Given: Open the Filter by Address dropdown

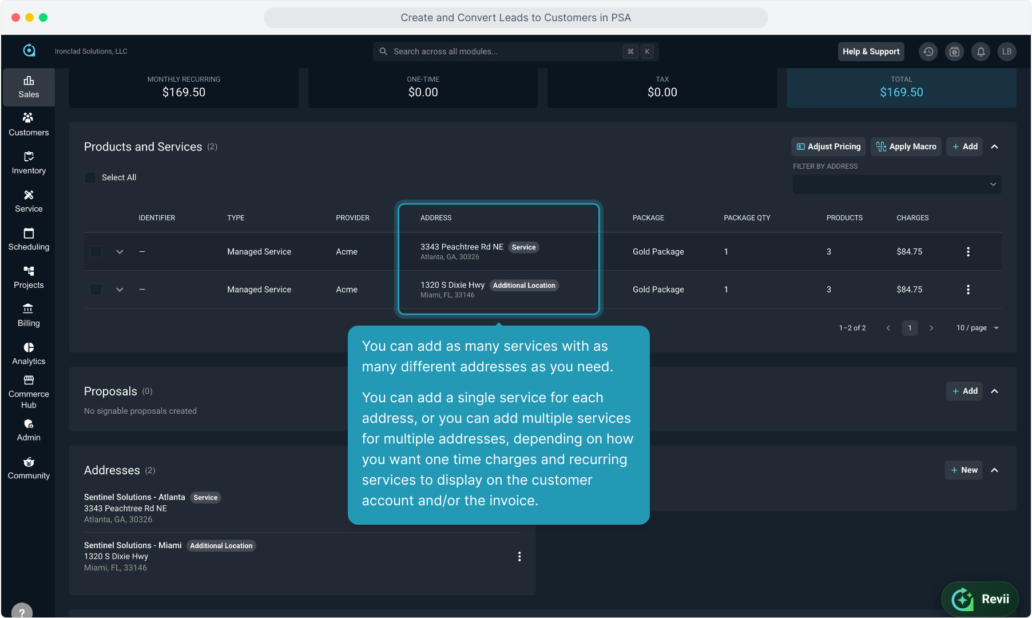Looking at the screenshot, I should click(897, 184).
